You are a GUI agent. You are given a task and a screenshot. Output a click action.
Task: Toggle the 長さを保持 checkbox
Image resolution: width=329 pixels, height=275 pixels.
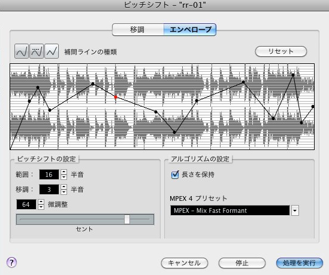tap(175, 175)
